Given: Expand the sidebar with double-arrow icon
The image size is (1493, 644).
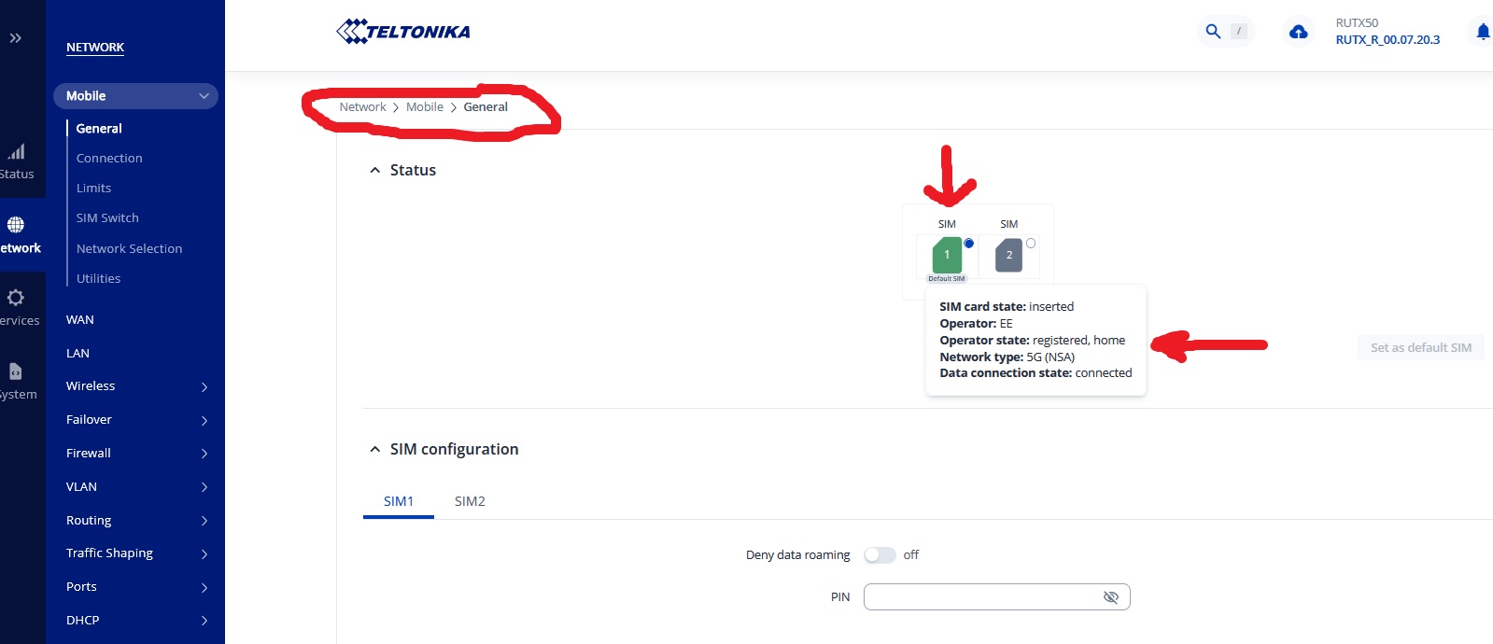Looking at the screenshot, I should (x=16, y=38).
